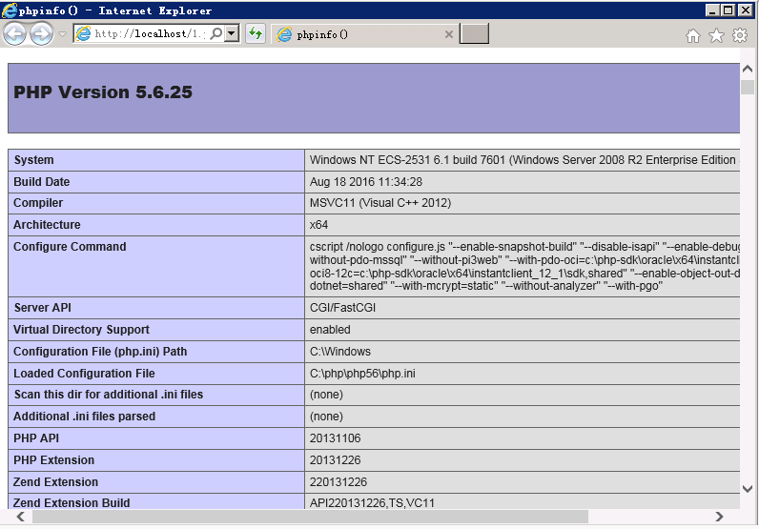Viewport: 759px width, 529px height.
Task: Click horizontal scrollbar left arrow
Action: click(x=17, y=517)
